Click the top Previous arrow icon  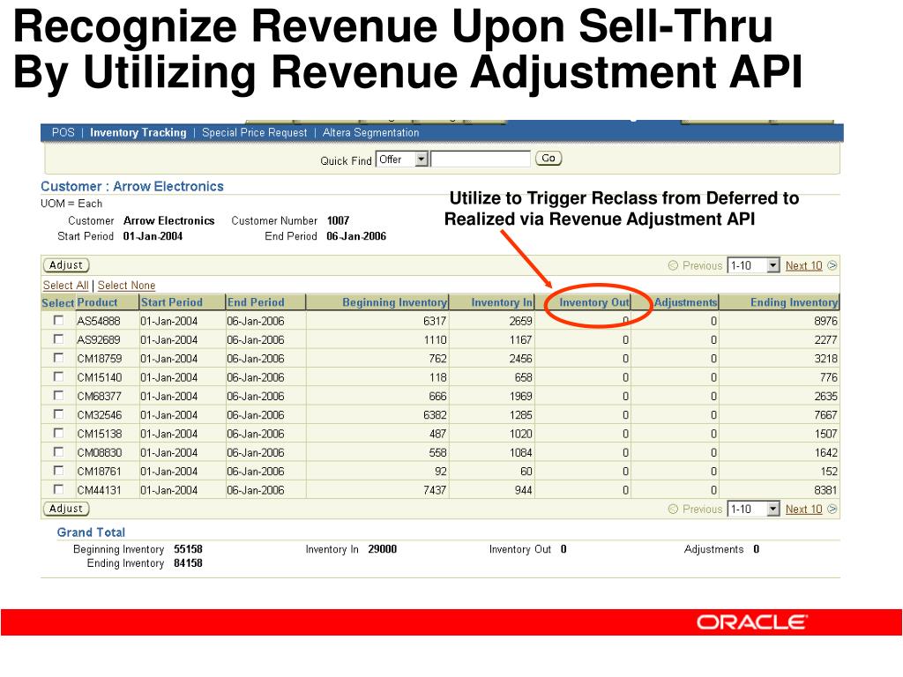673,265
